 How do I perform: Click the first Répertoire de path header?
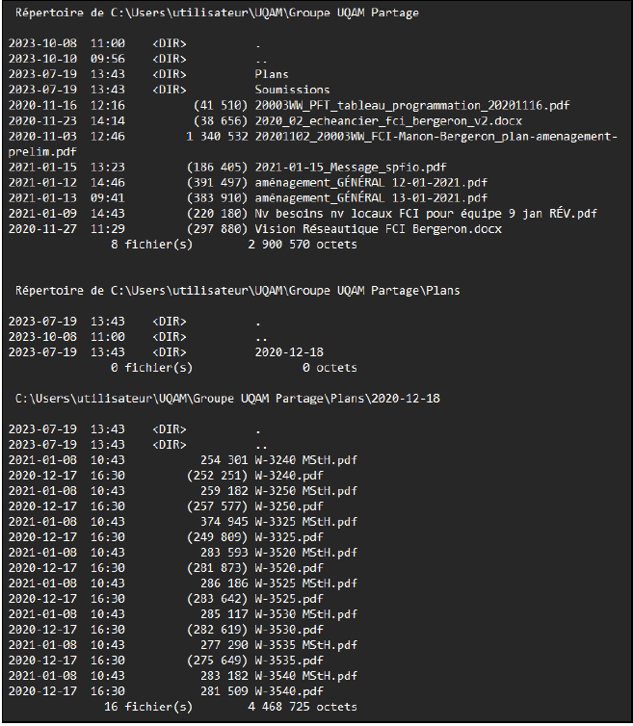pyautogui.click(x=217, y=13)
